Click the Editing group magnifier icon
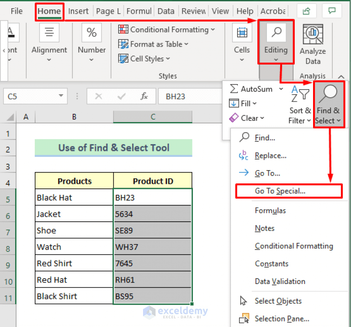This screenshot has height=327, width=351. click(276, 33)
